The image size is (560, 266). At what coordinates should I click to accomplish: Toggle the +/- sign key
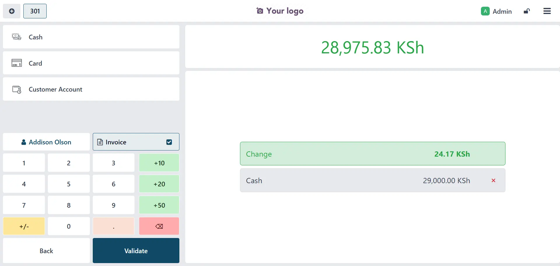[x=24, y=226]
